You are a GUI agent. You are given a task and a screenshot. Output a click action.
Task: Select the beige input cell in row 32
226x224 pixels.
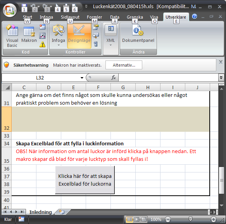coord(110,119)
